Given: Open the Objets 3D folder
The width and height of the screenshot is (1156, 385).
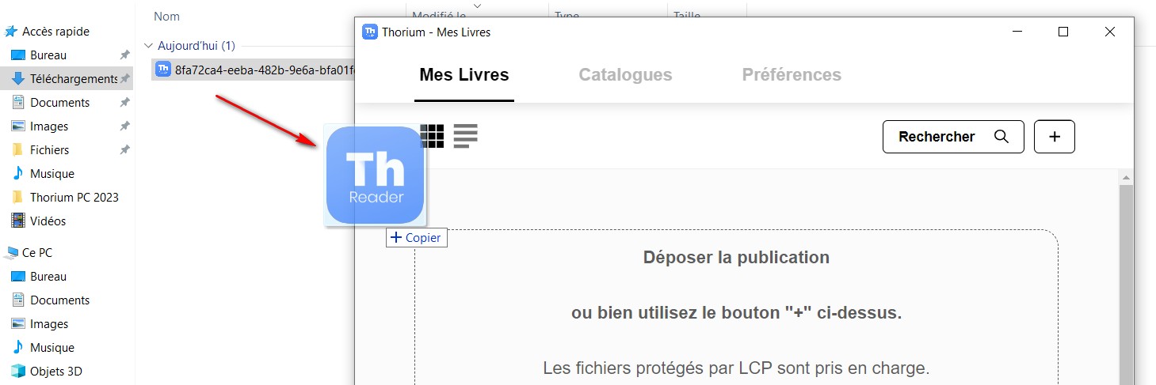Looking at the screenshot, I should [55, 371].
